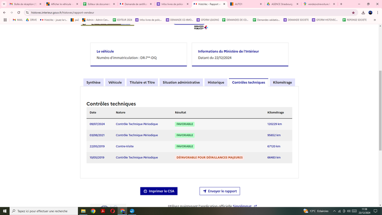
Task: Click the Envoyer le rapport button
Action: pyautogui.click(x=220, y=191)
